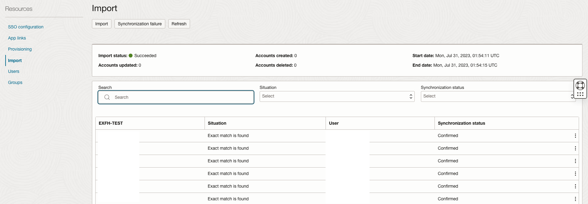
Task: Open SSO configuration in Resources sidebar
Action: pyautogui.click(x=26, y=27)
